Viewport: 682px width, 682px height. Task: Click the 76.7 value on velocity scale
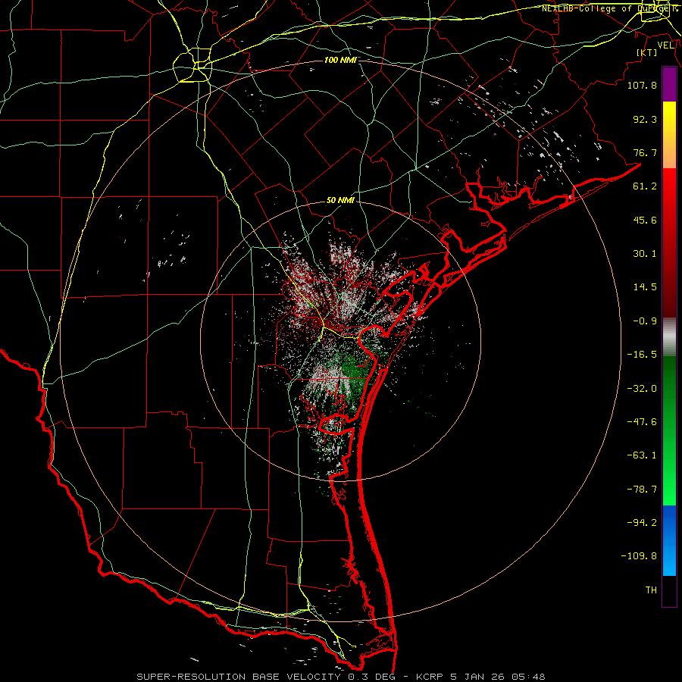click(x=645, y=152)
